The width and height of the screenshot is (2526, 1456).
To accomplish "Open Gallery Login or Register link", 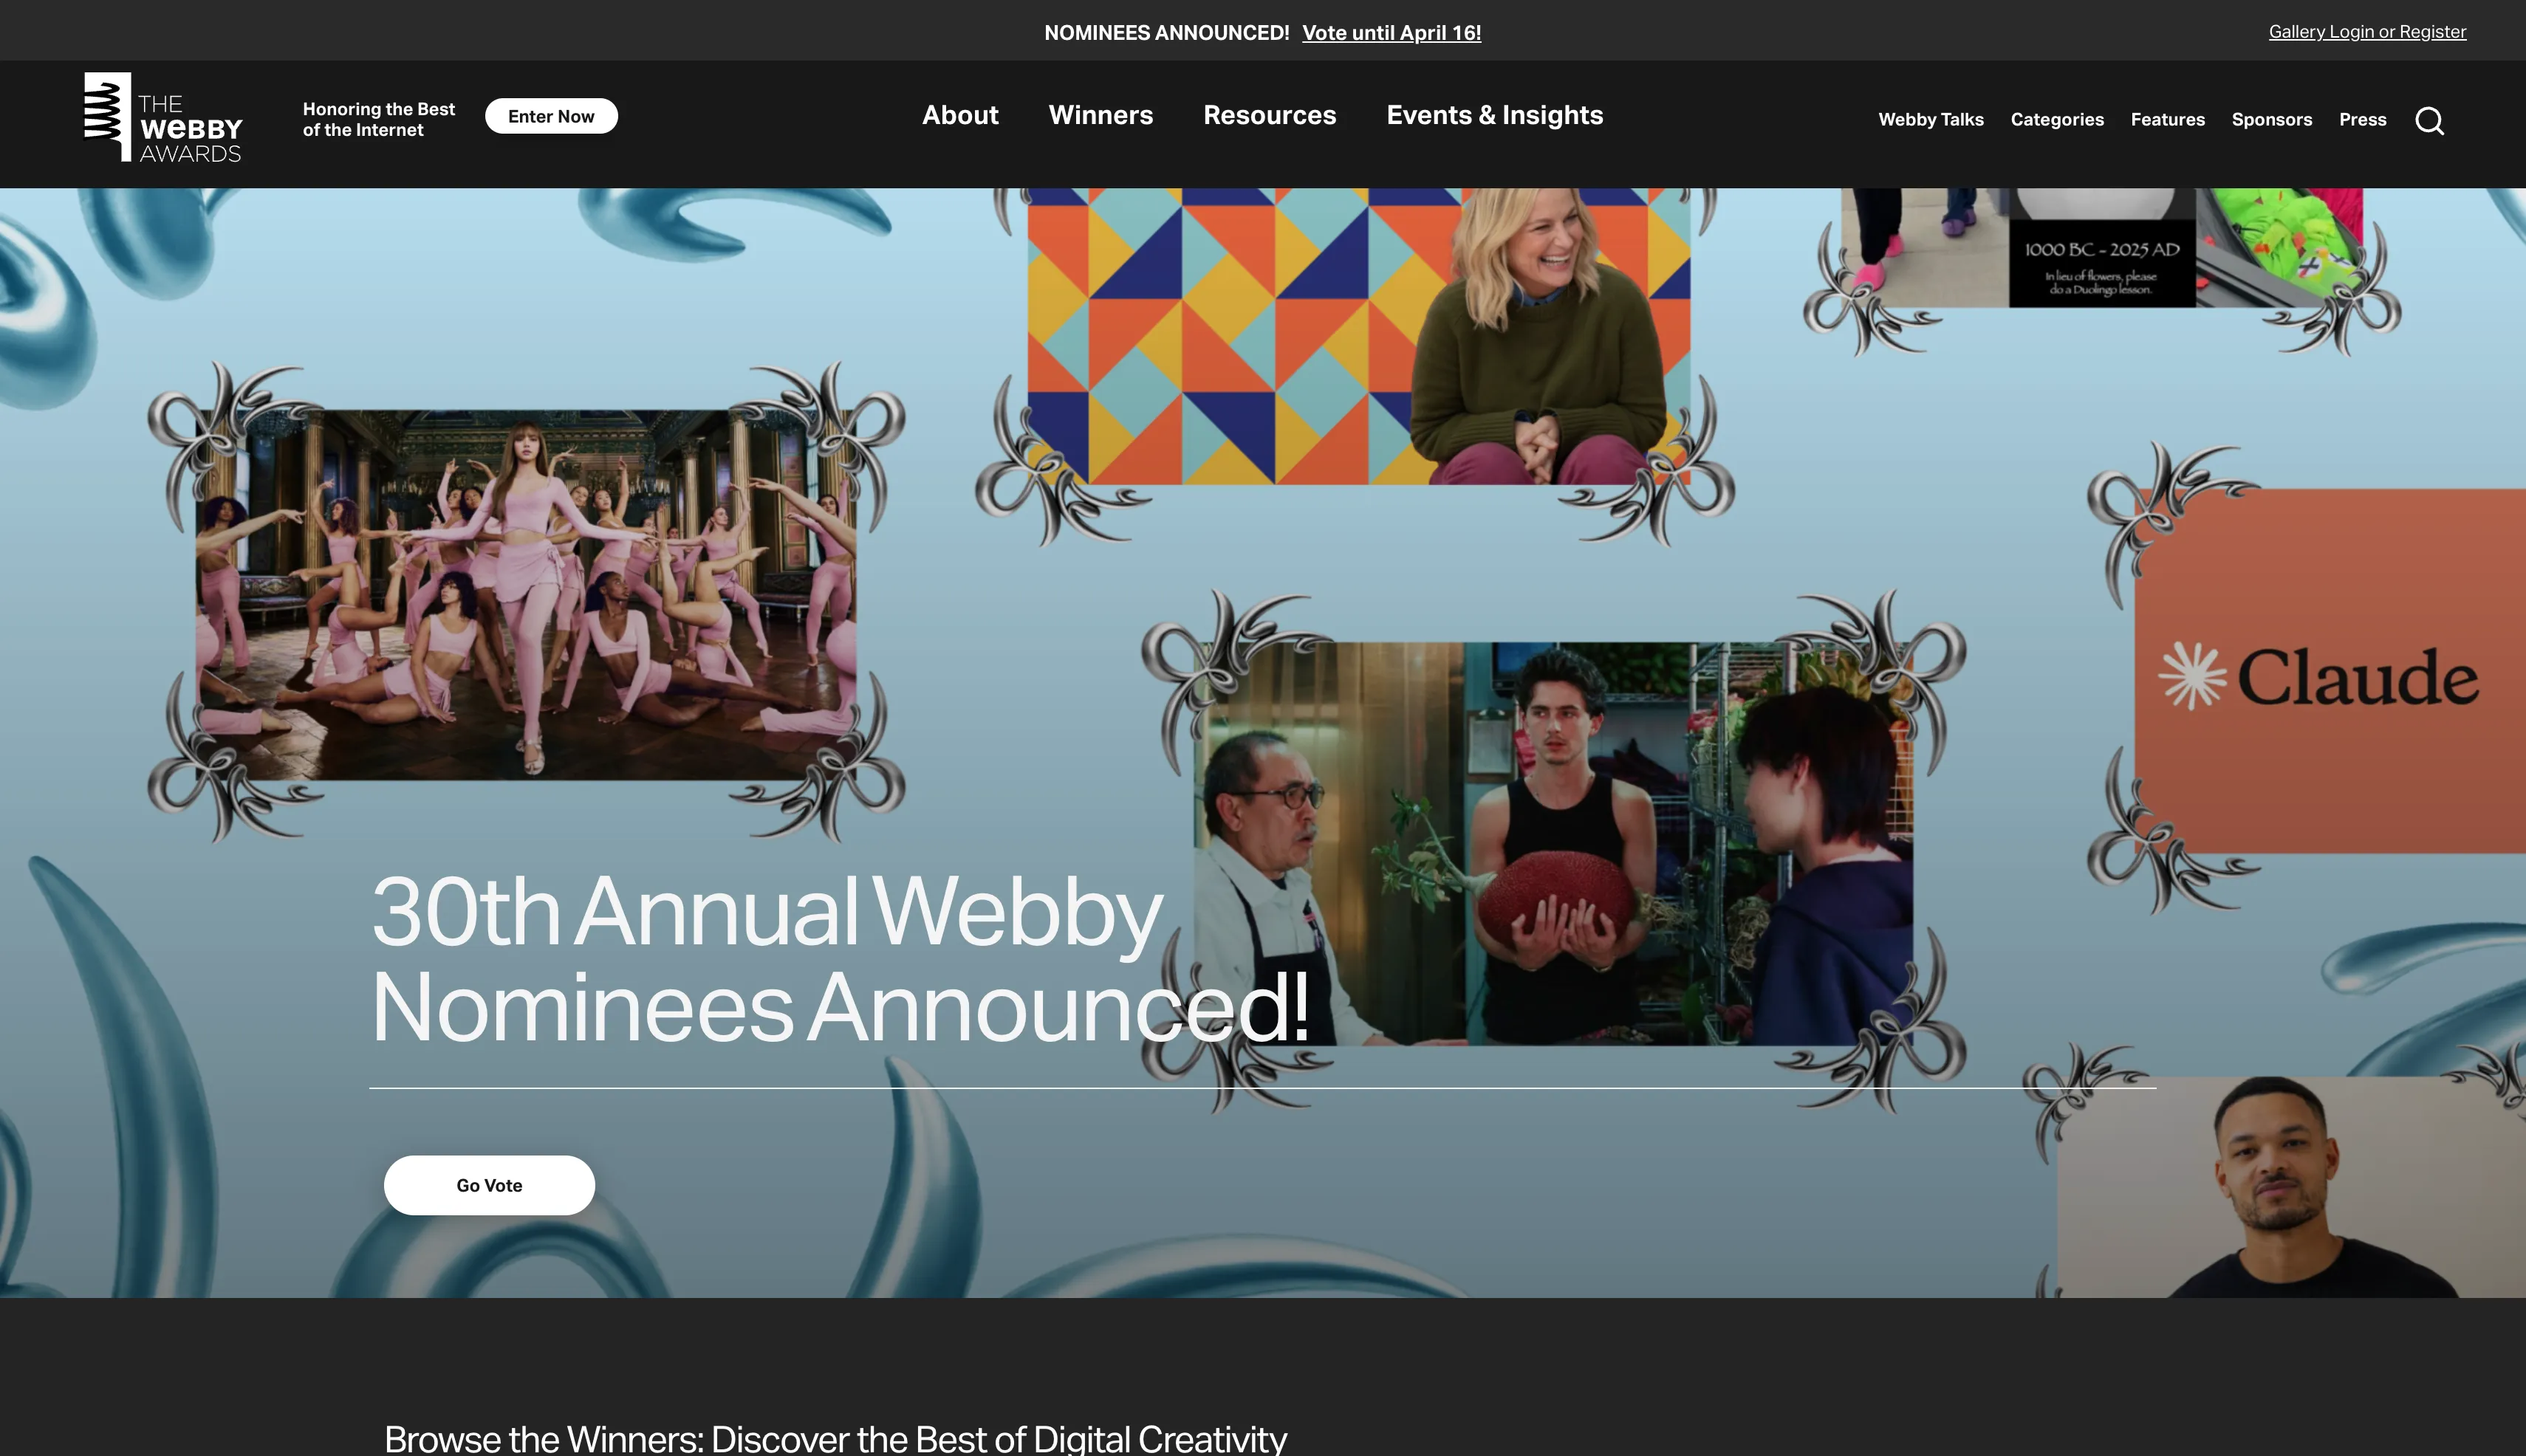I will click(2367, 31).
